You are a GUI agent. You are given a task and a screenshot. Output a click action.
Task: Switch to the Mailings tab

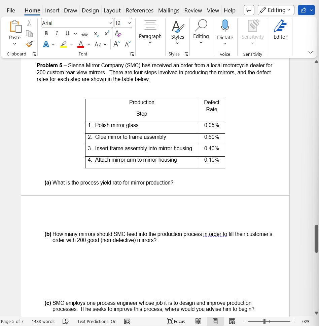tap(169, 10)
